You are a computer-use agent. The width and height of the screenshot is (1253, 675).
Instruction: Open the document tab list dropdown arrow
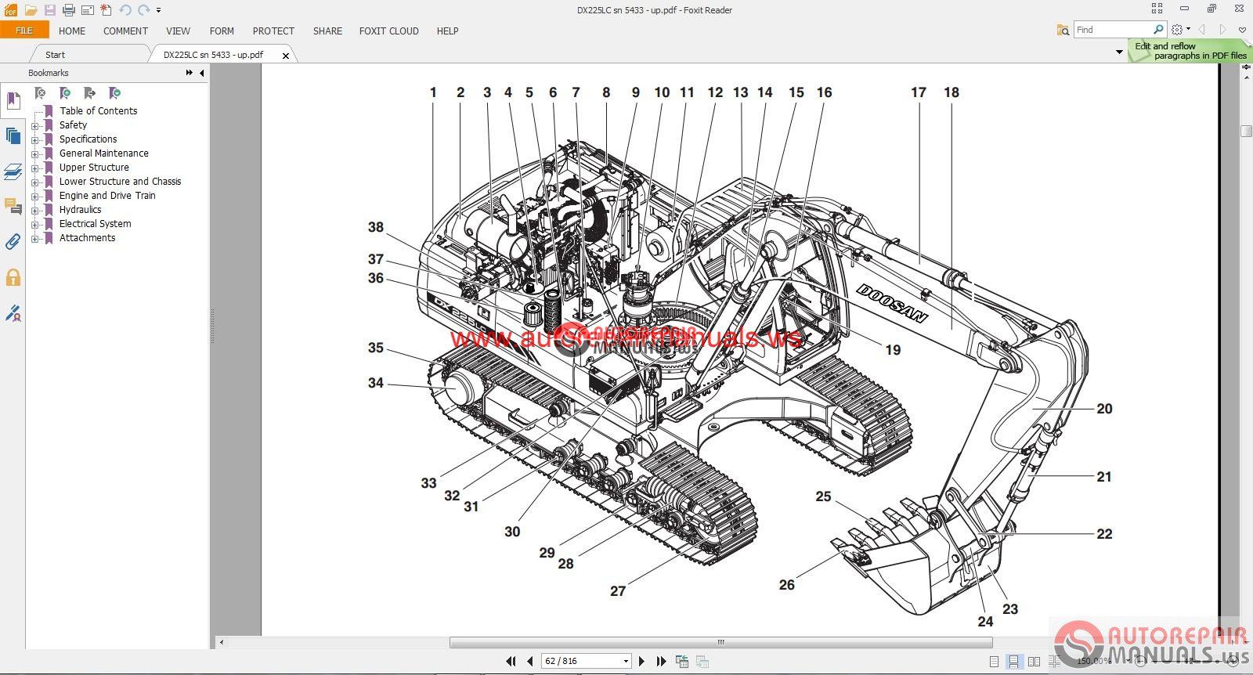point(1118,52)
